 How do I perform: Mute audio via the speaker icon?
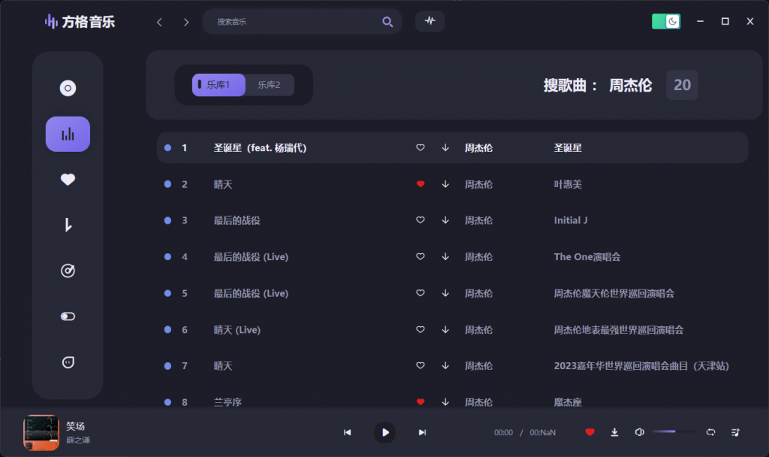639,432
